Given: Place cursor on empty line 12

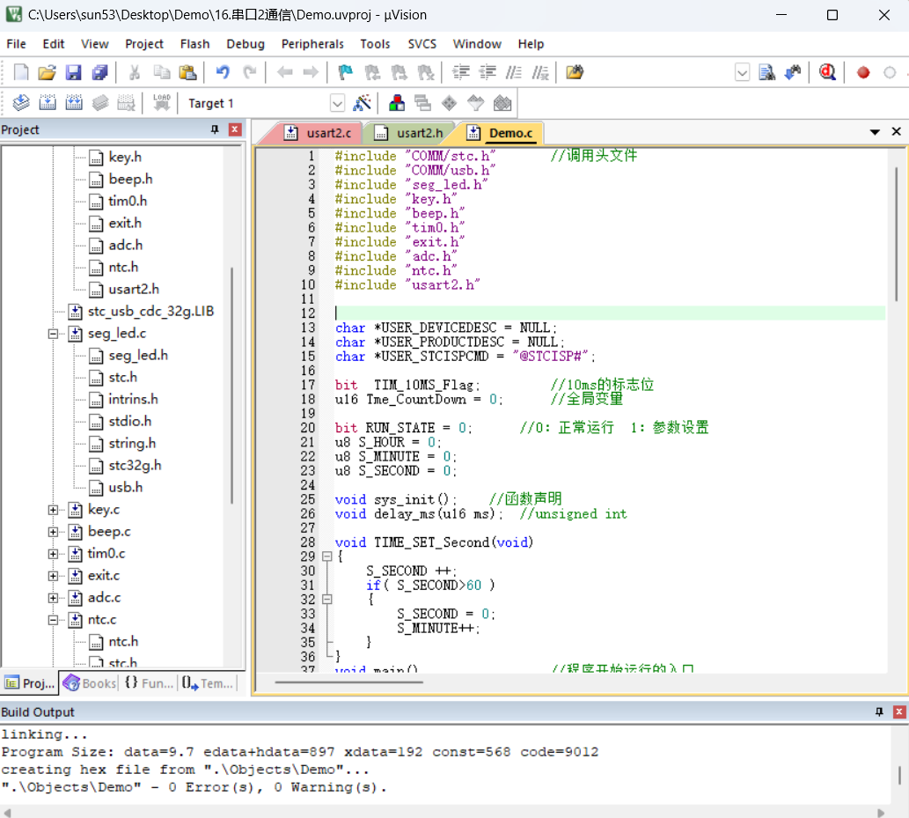Looking at the screenshot, I should (610, 313).
